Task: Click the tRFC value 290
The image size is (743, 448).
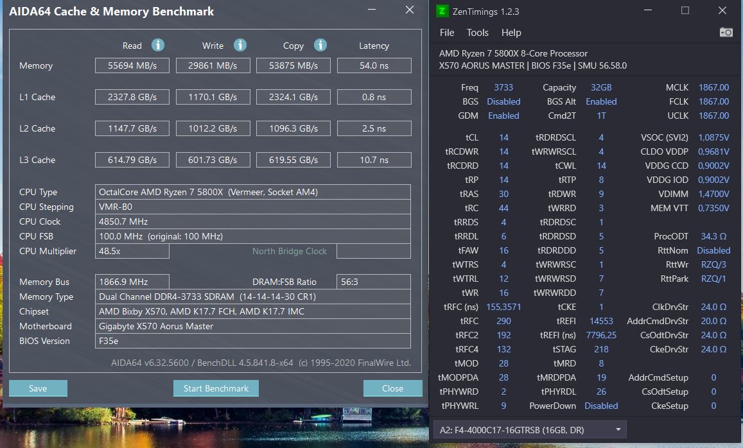Action: click(503, 321)
